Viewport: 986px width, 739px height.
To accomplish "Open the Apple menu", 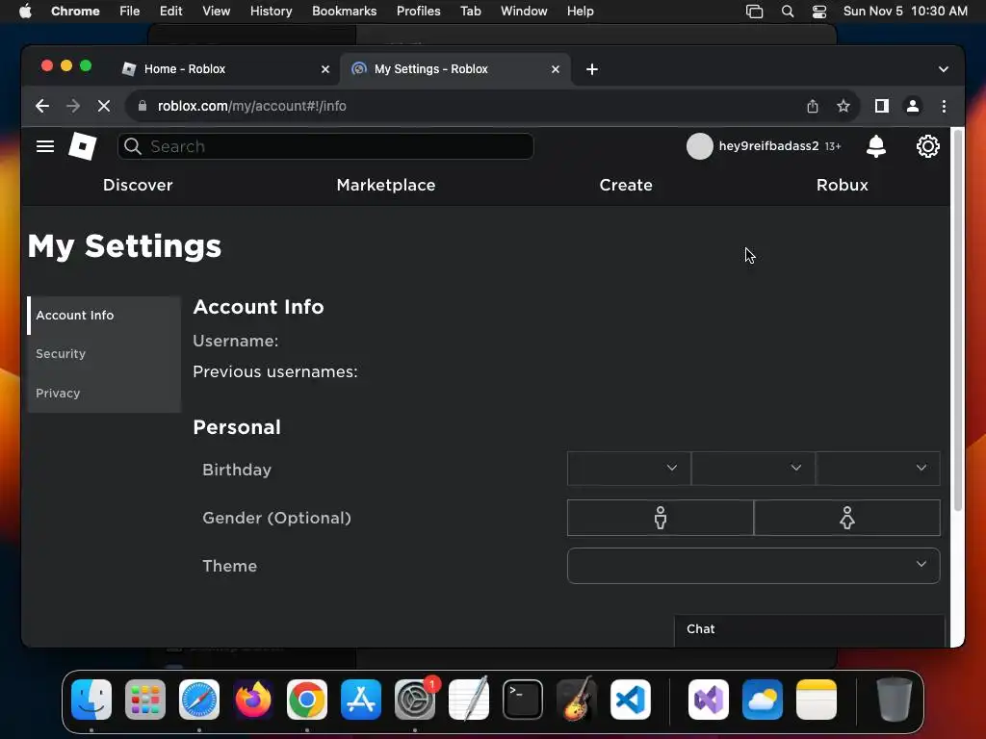I will click(x=25, y=12).
